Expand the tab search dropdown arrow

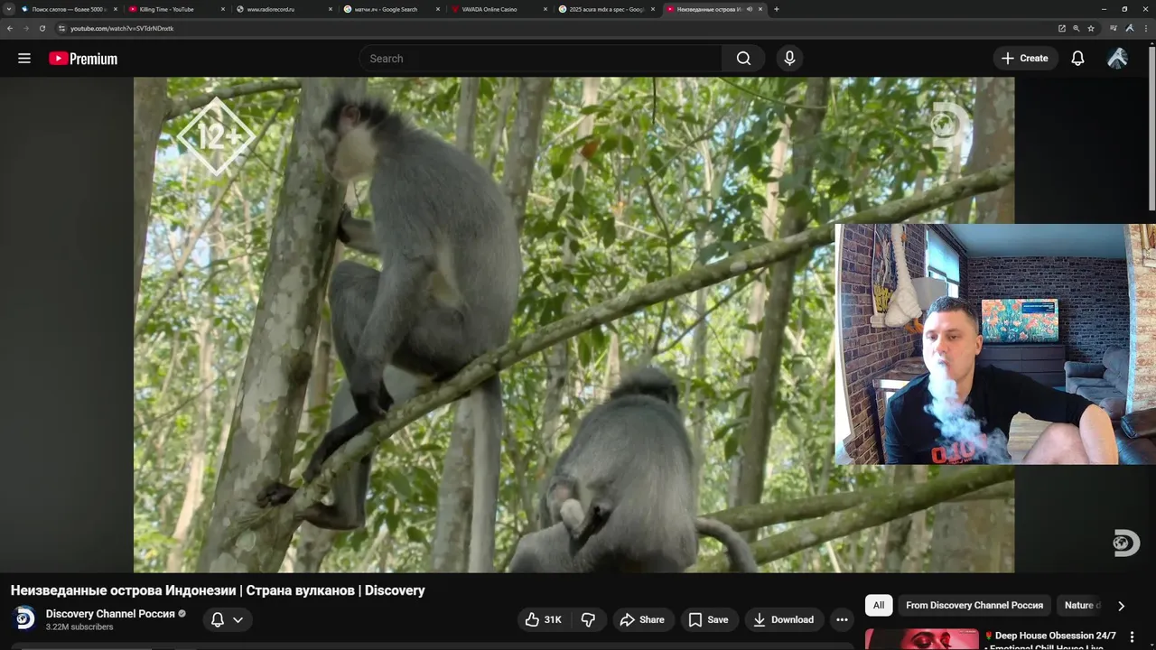[x=9, y=9]
